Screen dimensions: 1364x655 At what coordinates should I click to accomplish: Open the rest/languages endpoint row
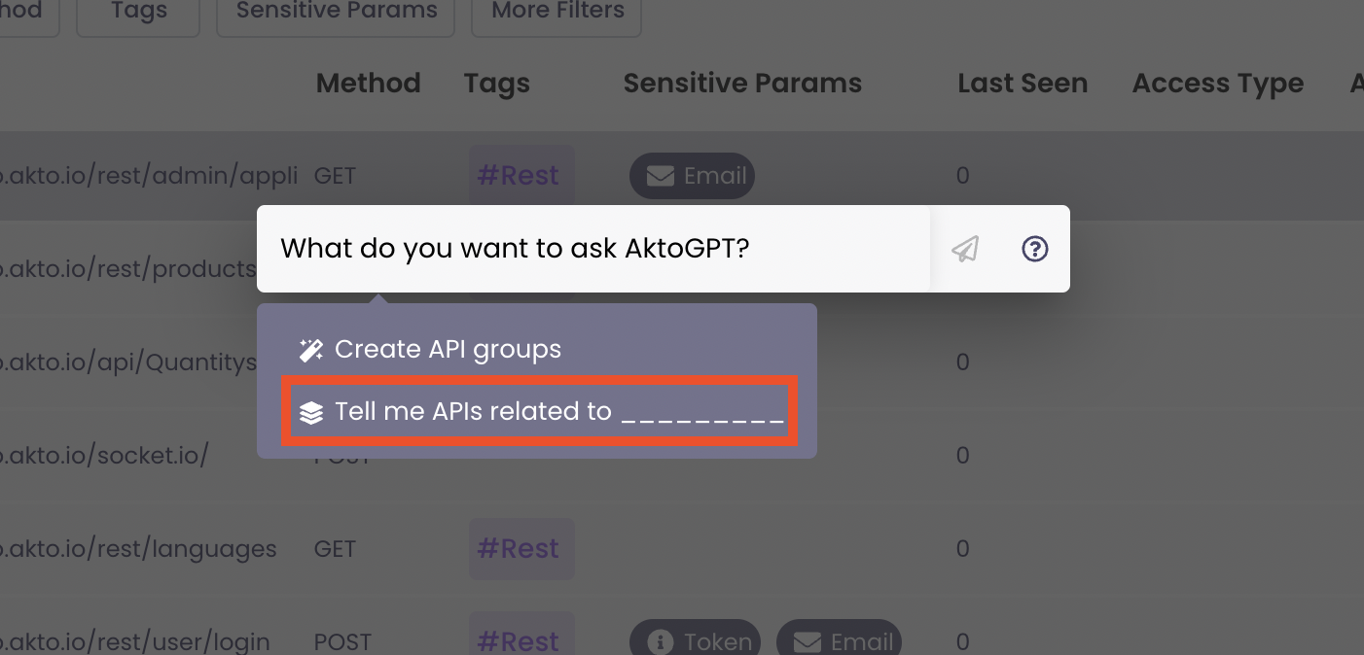click(x=136, y=549)
